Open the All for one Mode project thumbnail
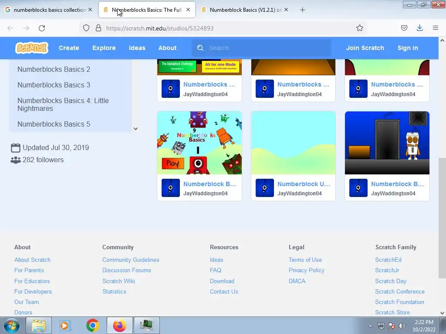The image size is (446, 334). tap(199, 67)
